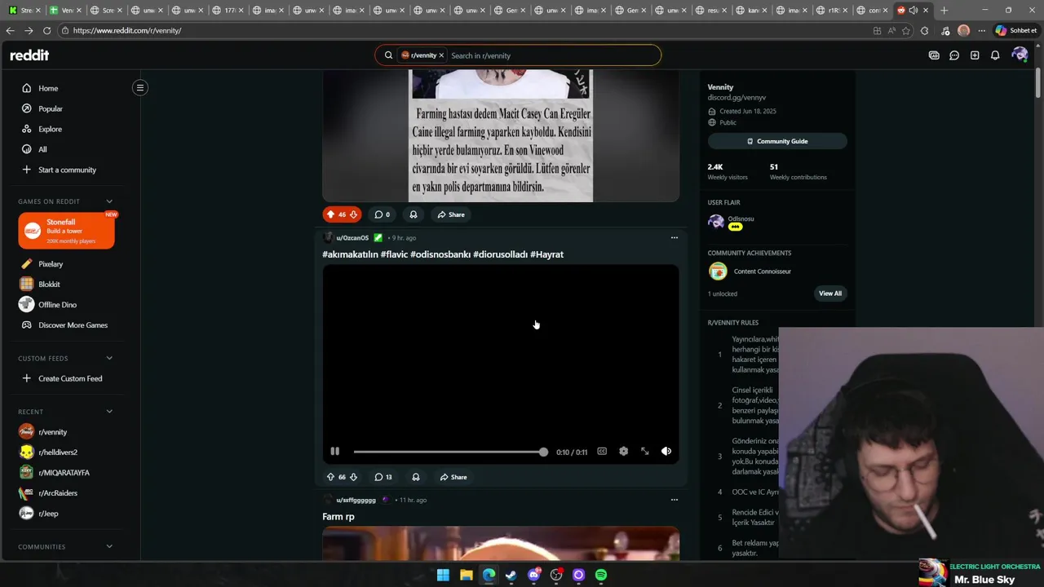Toggle video captions button
Screen dimensions: 1044x587
(602, 451)
